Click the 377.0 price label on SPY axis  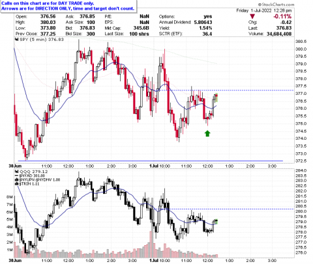[301, 94]
